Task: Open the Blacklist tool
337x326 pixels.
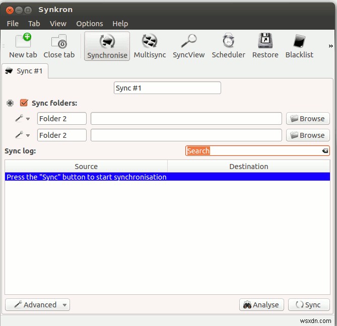Action: tap(299, 46)
